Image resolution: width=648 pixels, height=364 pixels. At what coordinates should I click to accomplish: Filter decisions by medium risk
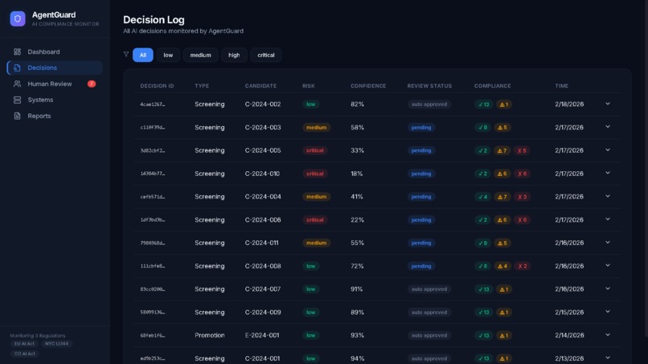click(x=200, y=55)
